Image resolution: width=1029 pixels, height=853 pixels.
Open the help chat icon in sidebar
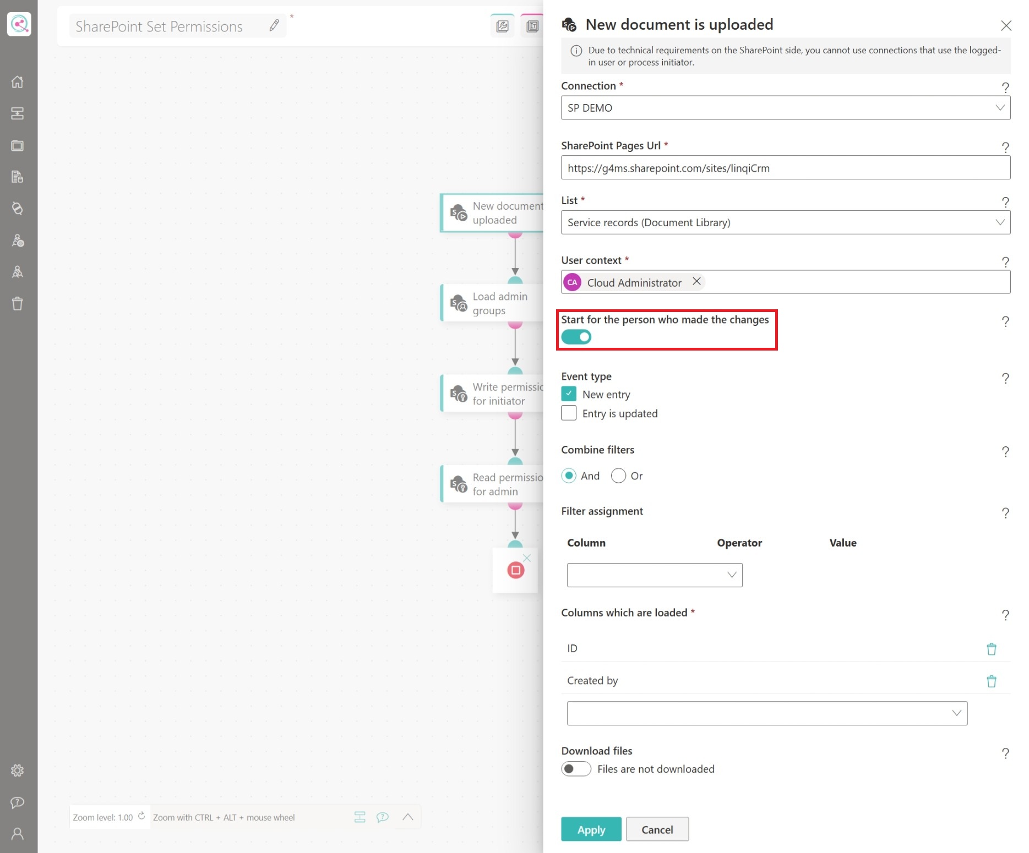tap(18, 802)
